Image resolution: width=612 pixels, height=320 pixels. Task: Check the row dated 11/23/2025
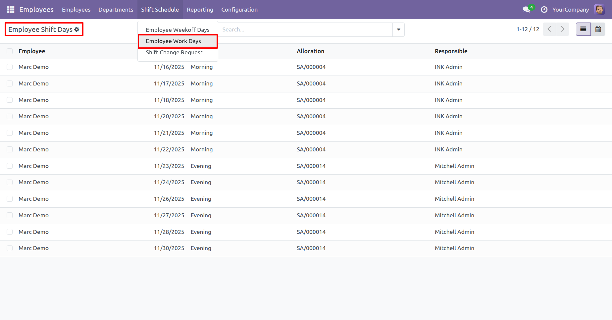point(10,166)
